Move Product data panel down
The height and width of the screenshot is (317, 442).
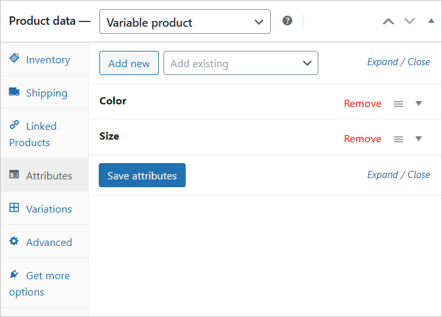(409, 21)
